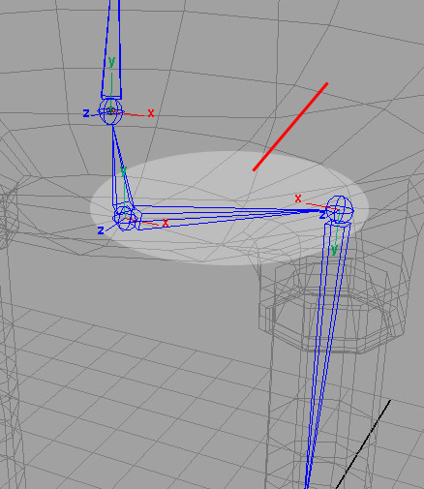Select the long blue bone descending at right
This screenshot has height=489, width=424.
(x=326, y=355)
